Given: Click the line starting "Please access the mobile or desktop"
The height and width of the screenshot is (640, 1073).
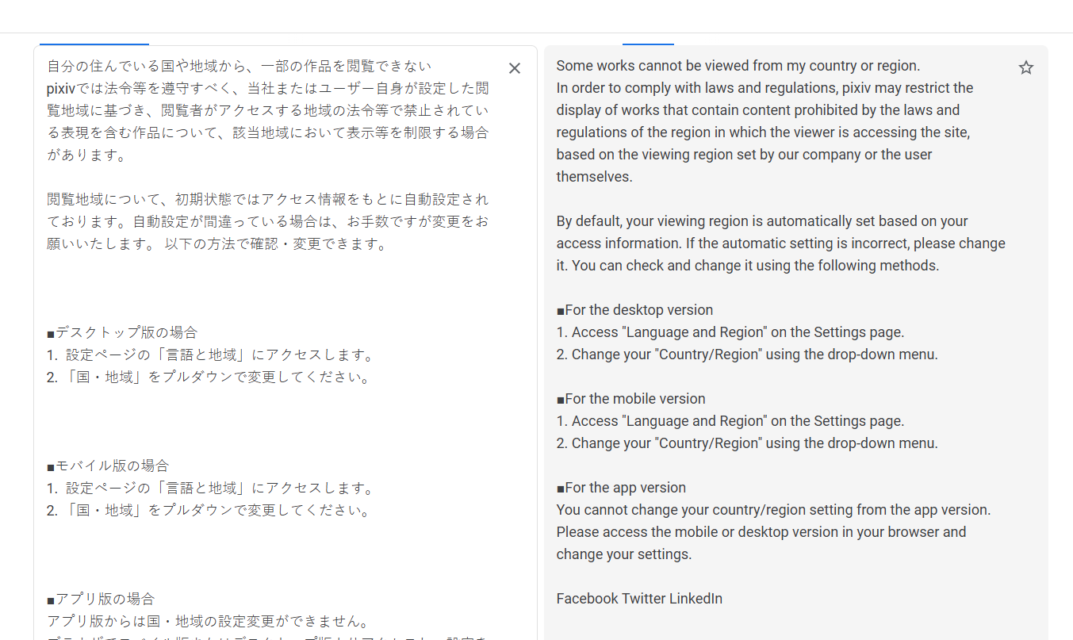Looking at the screenshot, I should point(761,532).
